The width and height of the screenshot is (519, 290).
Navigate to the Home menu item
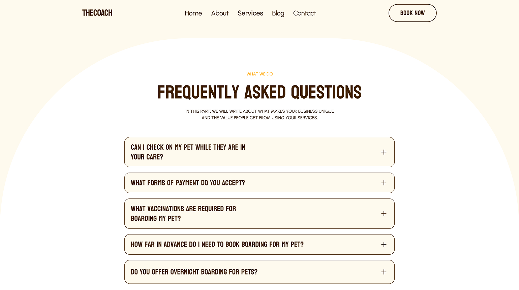coord(193,13)
